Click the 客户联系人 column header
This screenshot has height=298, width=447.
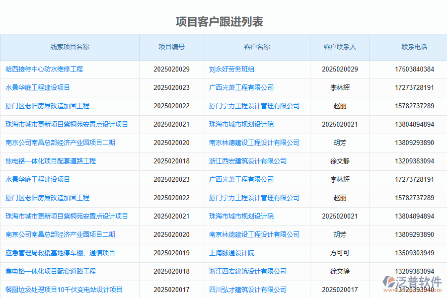point(340,47)
